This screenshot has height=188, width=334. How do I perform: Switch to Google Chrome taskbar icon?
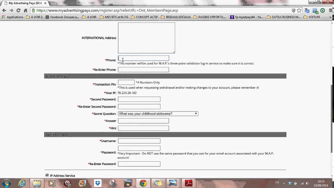point(143,183)
